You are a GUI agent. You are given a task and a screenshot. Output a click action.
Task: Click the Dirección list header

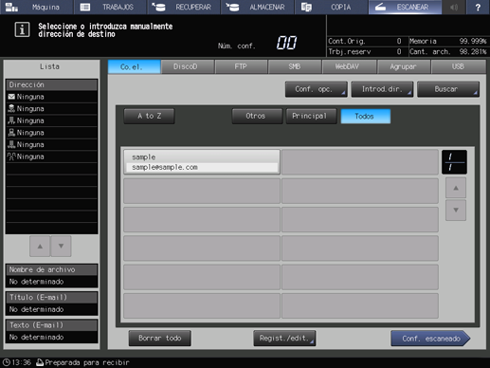tap(51, 84)
